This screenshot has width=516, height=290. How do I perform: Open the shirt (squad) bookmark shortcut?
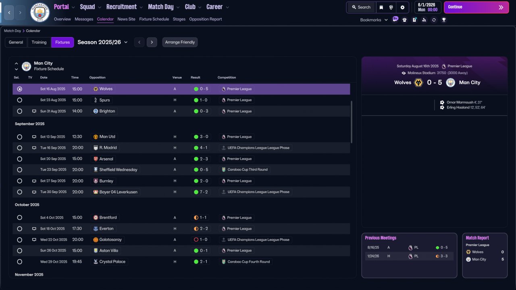(x=405, y=20)
